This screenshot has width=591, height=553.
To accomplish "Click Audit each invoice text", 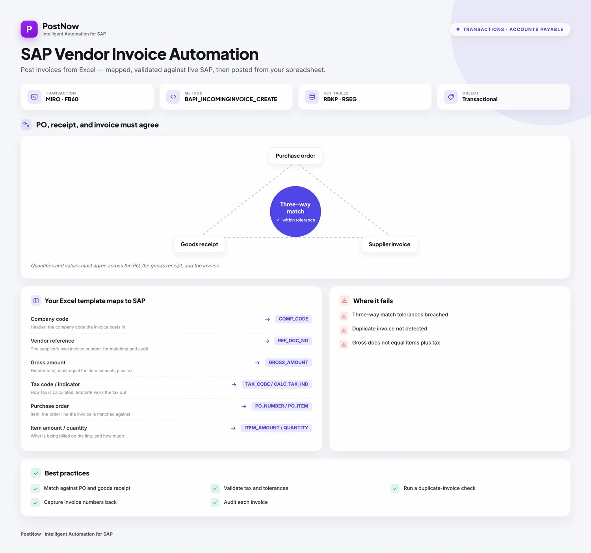I will pyautogui.click(x=246, y=502).
